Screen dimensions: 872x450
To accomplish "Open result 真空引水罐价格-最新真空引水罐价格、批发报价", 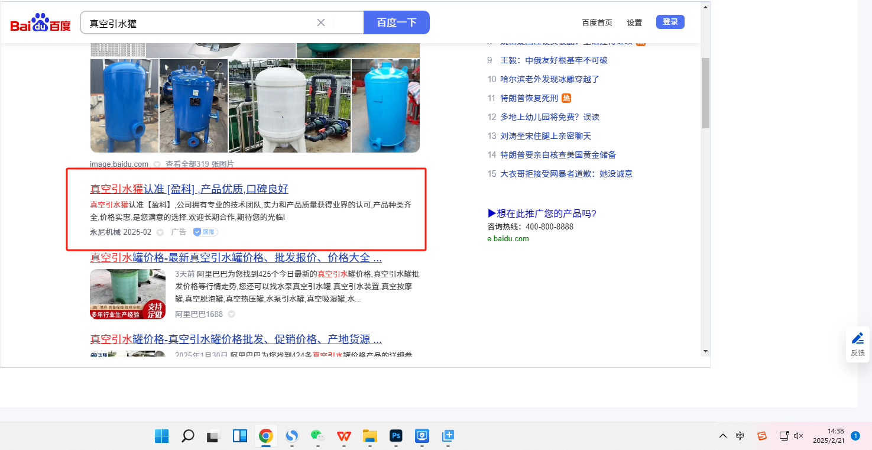I will pyautogui.click(x=236, y=258).
